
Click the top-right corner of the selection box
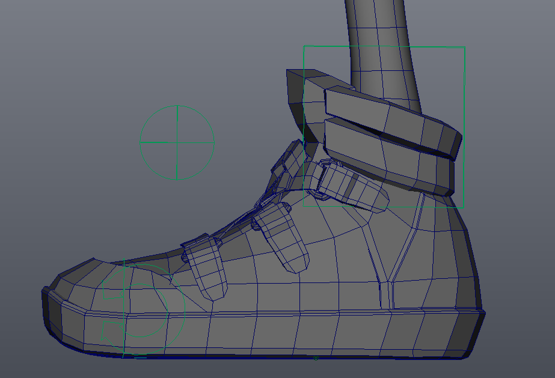coord(465,44)
